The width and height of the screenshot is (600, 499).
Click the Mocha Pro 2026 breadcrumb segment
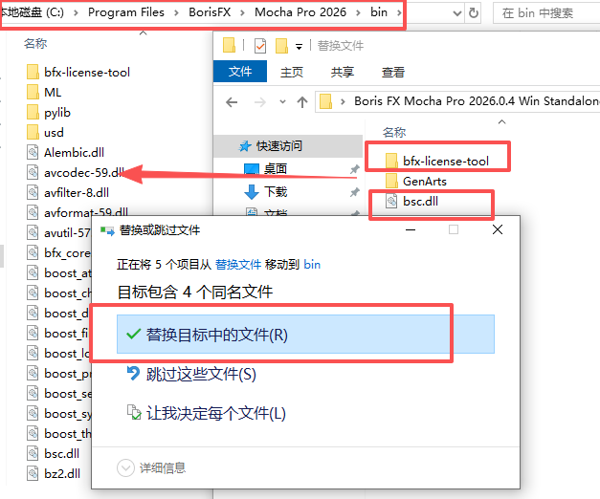coord(300,12)
